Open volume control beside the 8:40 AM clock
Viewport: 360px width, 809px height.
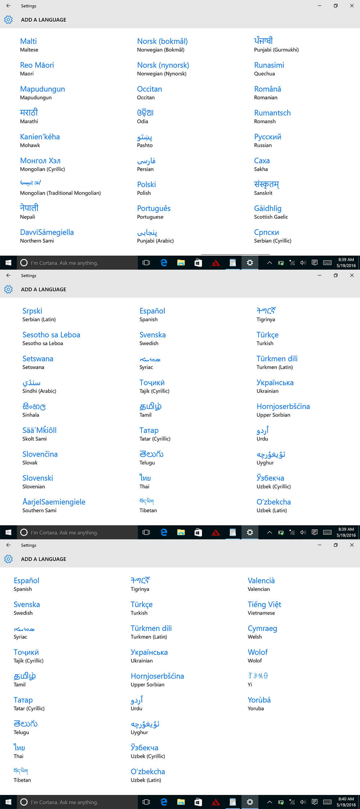[303, 802]
